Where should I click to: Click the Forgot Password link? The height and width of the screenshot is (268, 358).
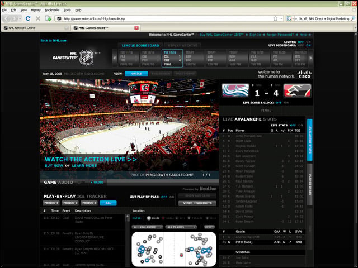pos(280,35)
